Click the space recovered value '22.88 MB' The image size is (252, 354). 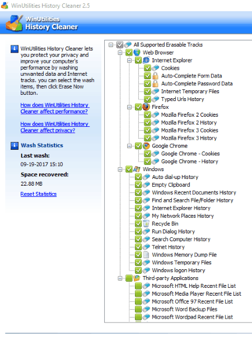(31, 184)
